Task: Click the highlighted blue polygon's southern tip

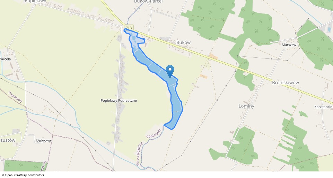Action: pyautogui.click(x=172, y=129)
